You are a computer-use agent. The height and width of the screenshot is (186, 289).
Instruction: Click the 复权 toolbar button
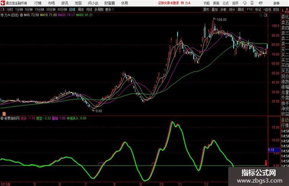pyautogui.click(x=206, y=9)
